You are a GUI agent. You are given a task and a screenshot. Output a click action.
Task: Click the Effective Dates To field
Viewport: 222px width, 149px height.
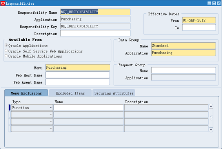pyautogui.click(x=199, y=27)
